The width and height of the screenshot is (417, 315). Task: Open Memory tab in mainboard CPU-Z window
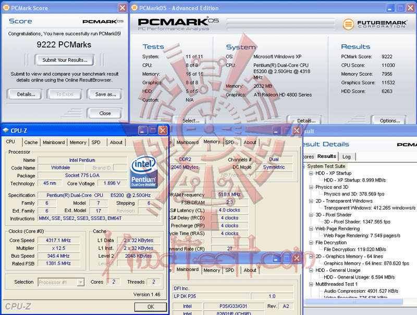(212, 270)
